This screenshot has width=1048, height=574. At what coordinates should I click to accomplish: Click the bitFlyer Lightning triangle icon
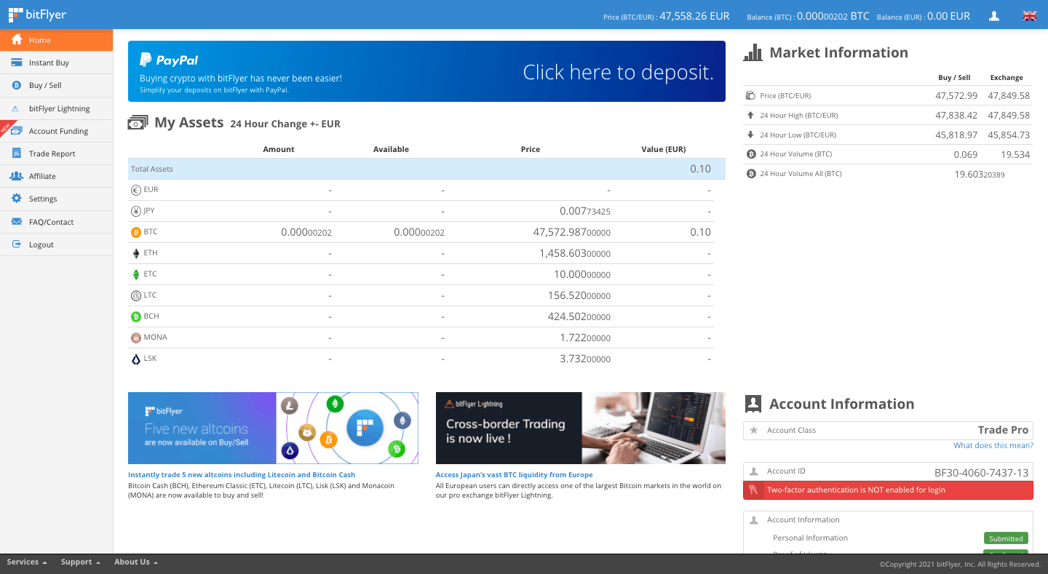(x=16, y=108)
